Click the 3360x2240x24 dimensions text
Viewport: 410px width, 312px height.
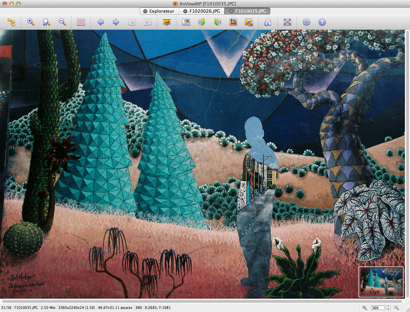pos(77,308)
